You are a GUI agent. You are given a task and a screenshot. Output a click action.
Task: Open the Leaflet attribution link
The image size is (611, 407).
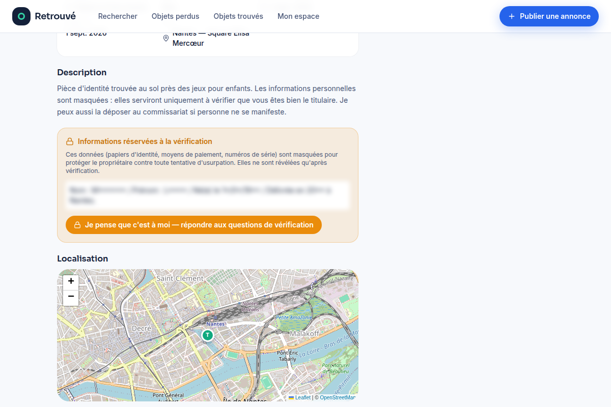(299, 397)
